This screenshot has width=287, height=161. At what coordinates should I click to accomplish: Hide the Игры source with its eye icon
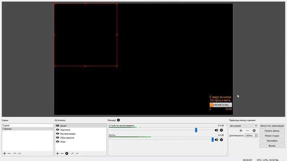pyautogui.click(x=57, y=142)
